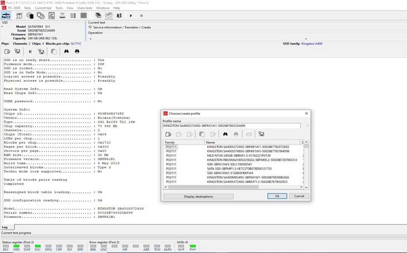Open the Tests menu
The width and height of the screenshot is (407, 253).
[x=27, y=8]
